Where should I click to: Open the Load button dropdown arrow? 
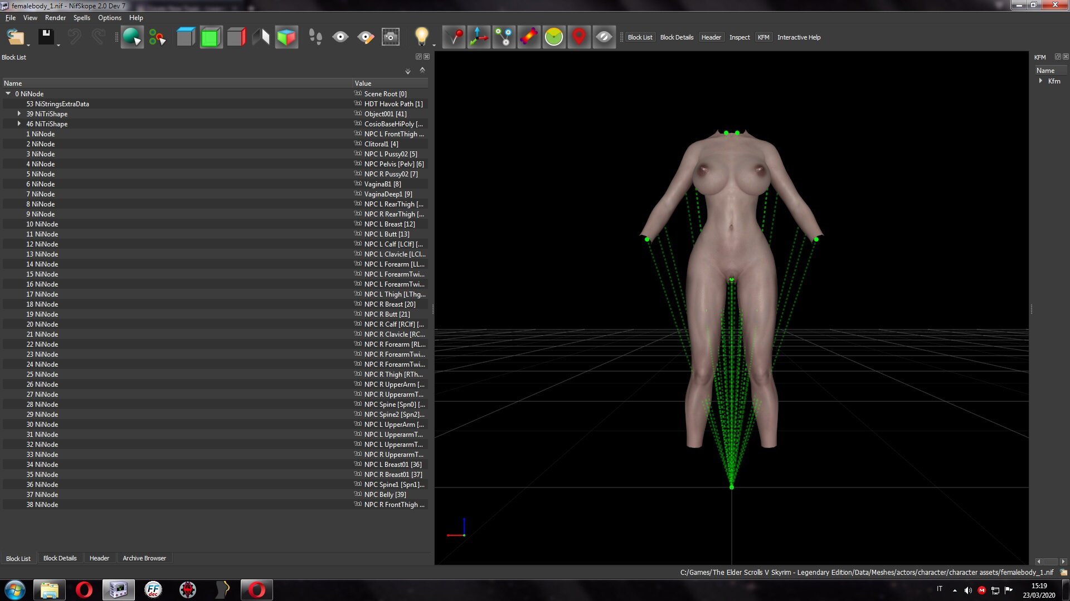point(28,45)
